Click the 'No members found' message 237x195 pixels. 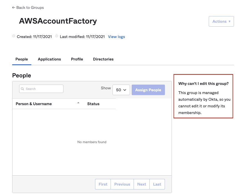92,142
